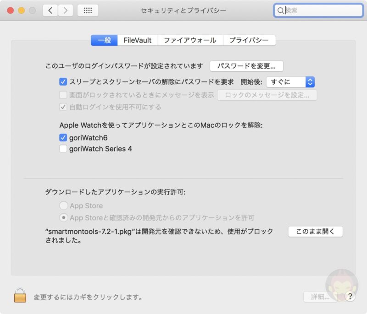Open the ファイアウォール tab
Image resolution: width=367 pixels, height=314 pixels.
pyautogui.click(x=190, y=40)
